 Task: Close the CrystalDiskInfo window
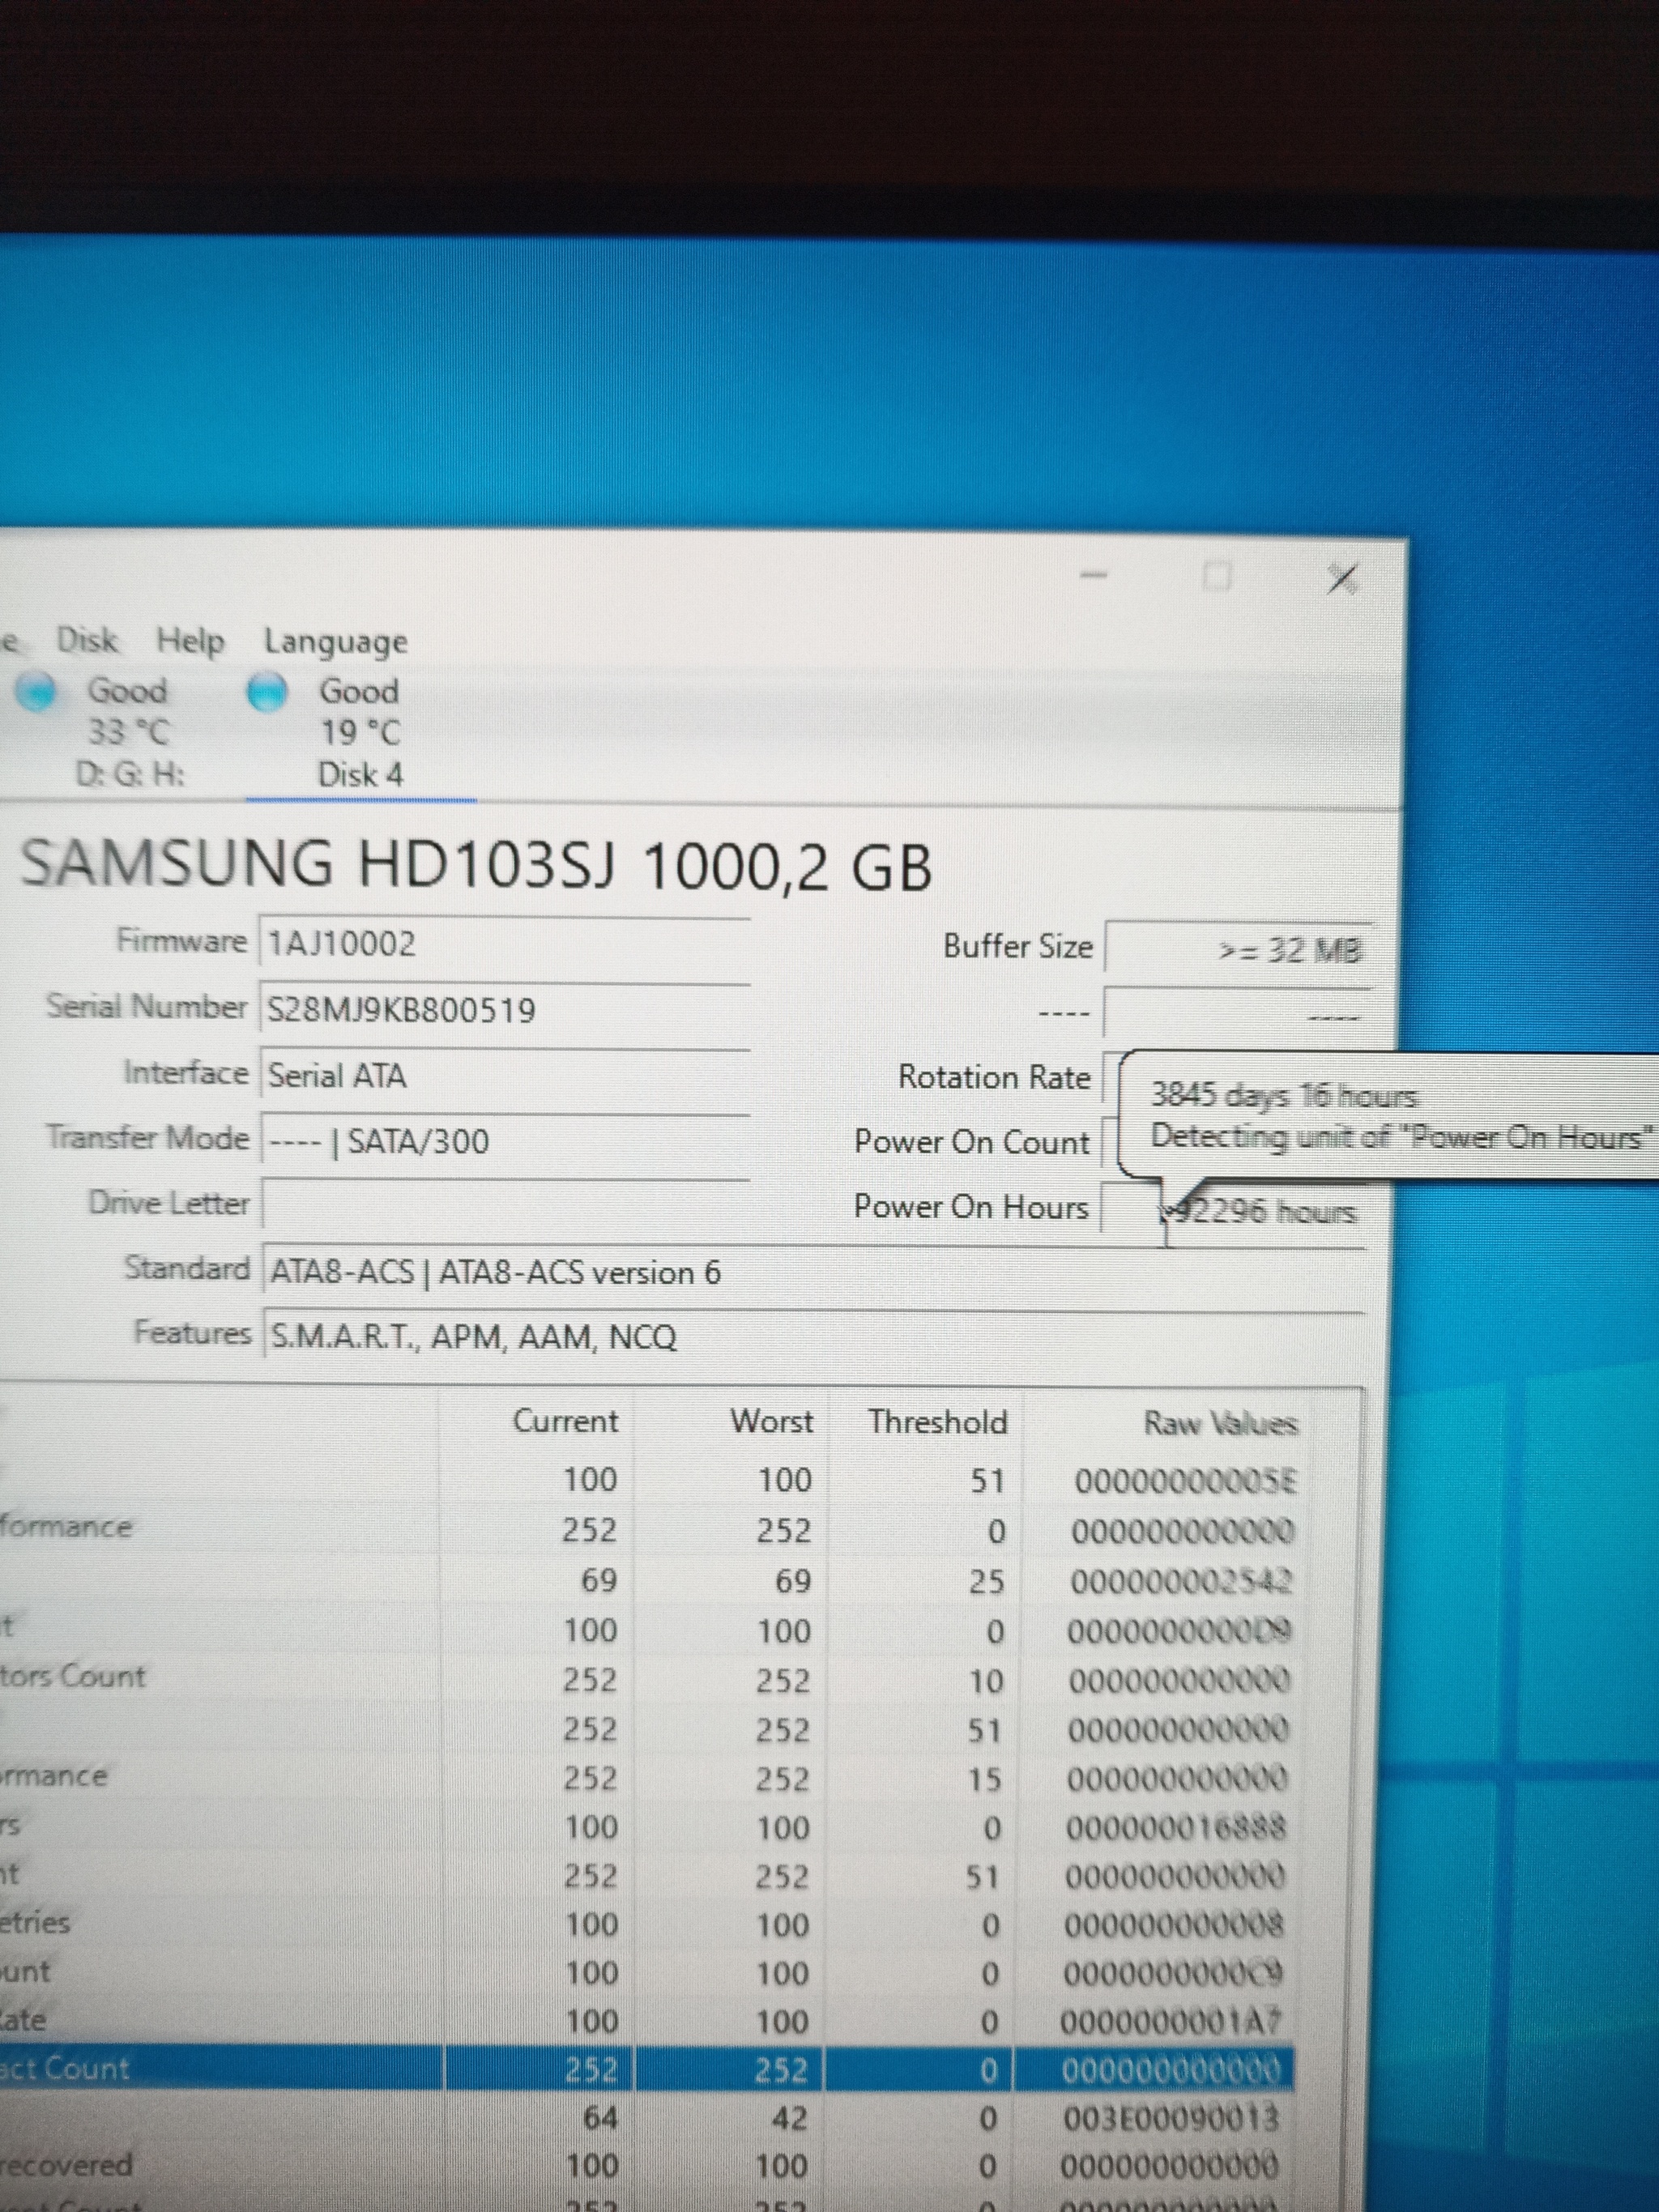1341,579
